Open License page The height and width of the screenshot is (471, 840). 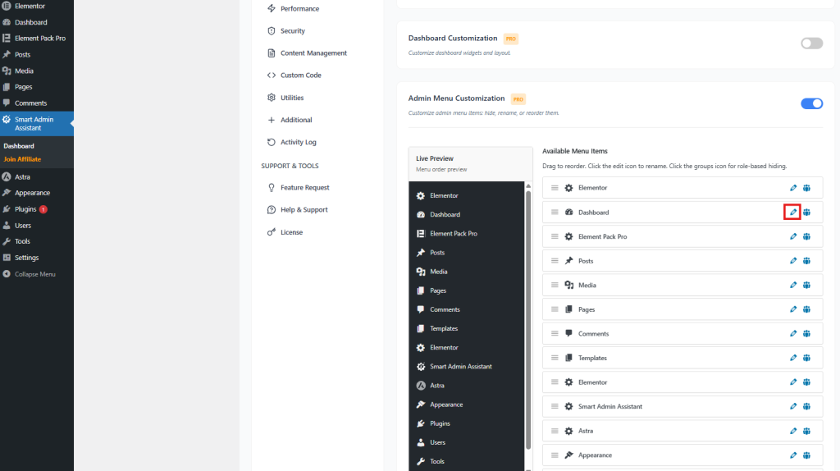(x=285, y=232)
